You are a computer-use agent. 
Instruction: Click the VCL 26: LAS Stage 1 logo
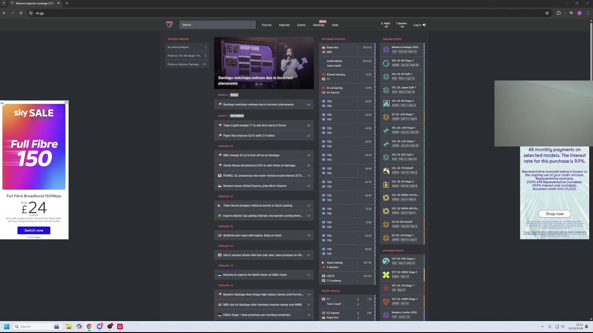coord(386,143)
